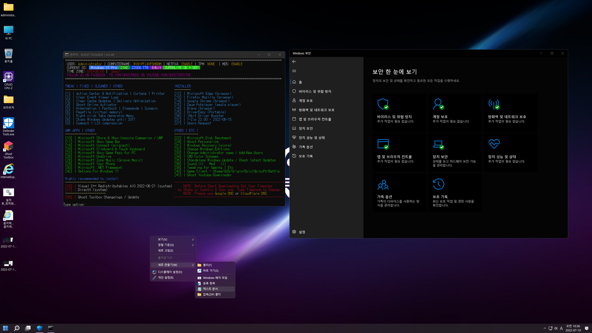
Task: Select 앱 및 브라우저 컨트롤 in sidebar
Action: click(x=326, y=119)
